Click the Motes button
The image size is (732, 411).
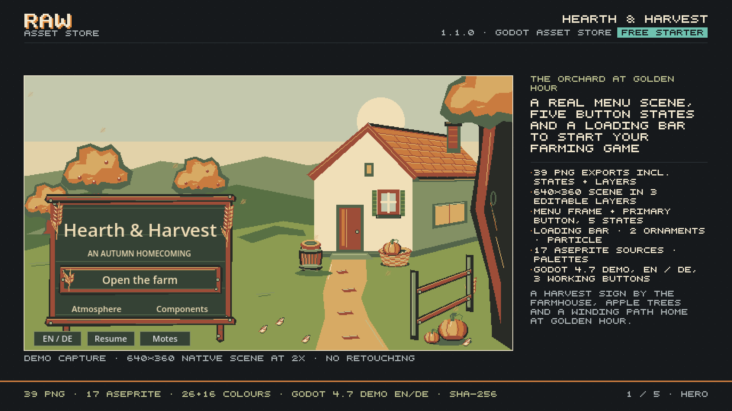tap(165, 339)
